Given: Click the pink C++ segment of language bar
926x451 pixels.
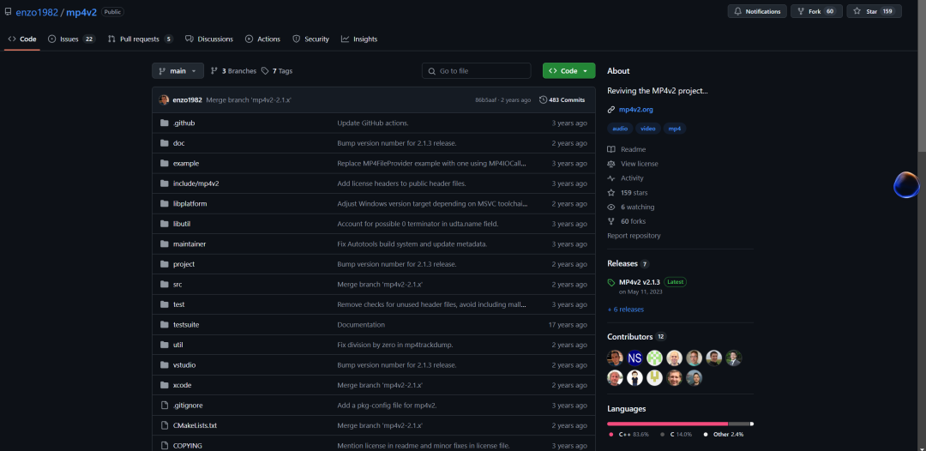Looking at the screenshot, I should (667, 424).
